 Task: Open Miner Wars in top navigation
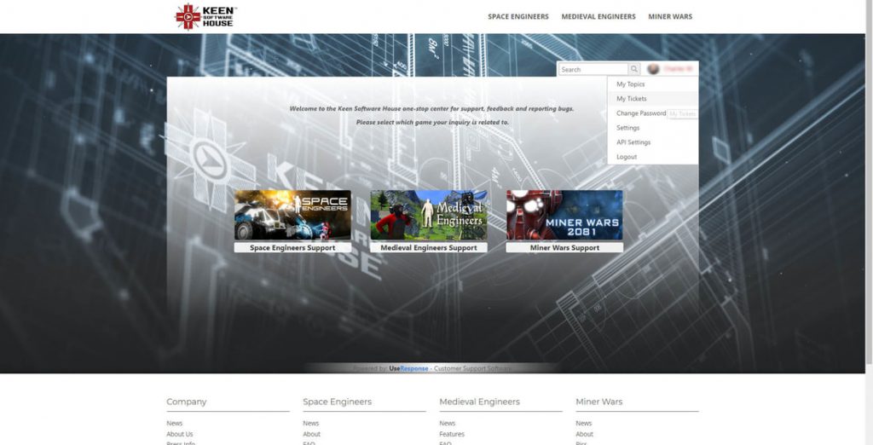[670, 17]
